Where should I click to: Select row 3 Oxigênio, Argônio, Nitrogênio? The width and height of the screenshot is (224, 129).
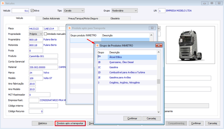[x=127, y=83]
